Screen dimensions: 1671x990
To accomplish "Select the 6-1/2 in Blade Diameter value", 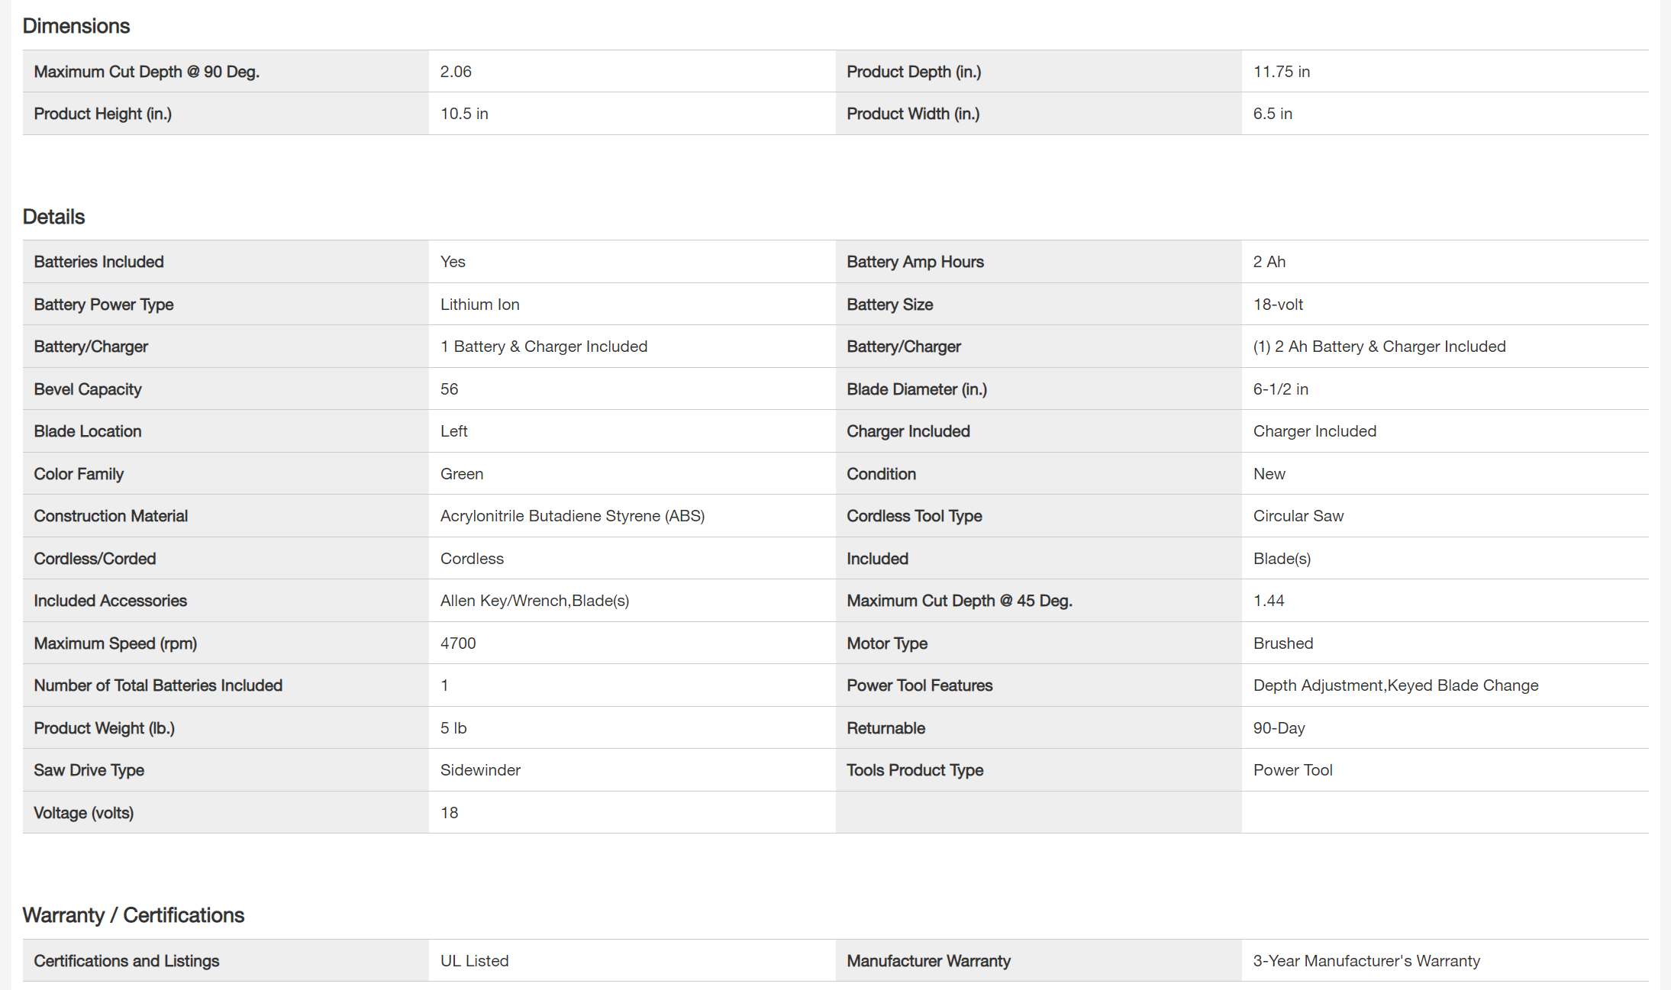I will [1280, 389].
